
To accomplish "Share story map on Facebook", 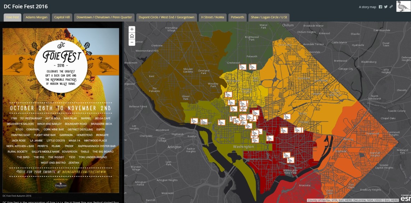I will coord(381,7).
